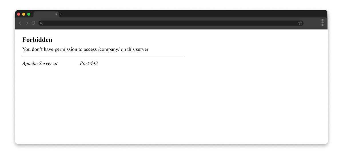Focus the address bar field
Screen dimensions: 343x154
(x=171, y=23)
